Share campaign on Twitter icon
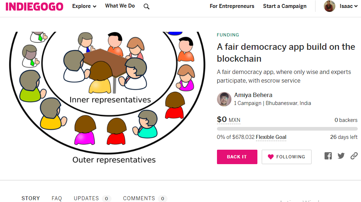The image size is (361, 202). 341,156
